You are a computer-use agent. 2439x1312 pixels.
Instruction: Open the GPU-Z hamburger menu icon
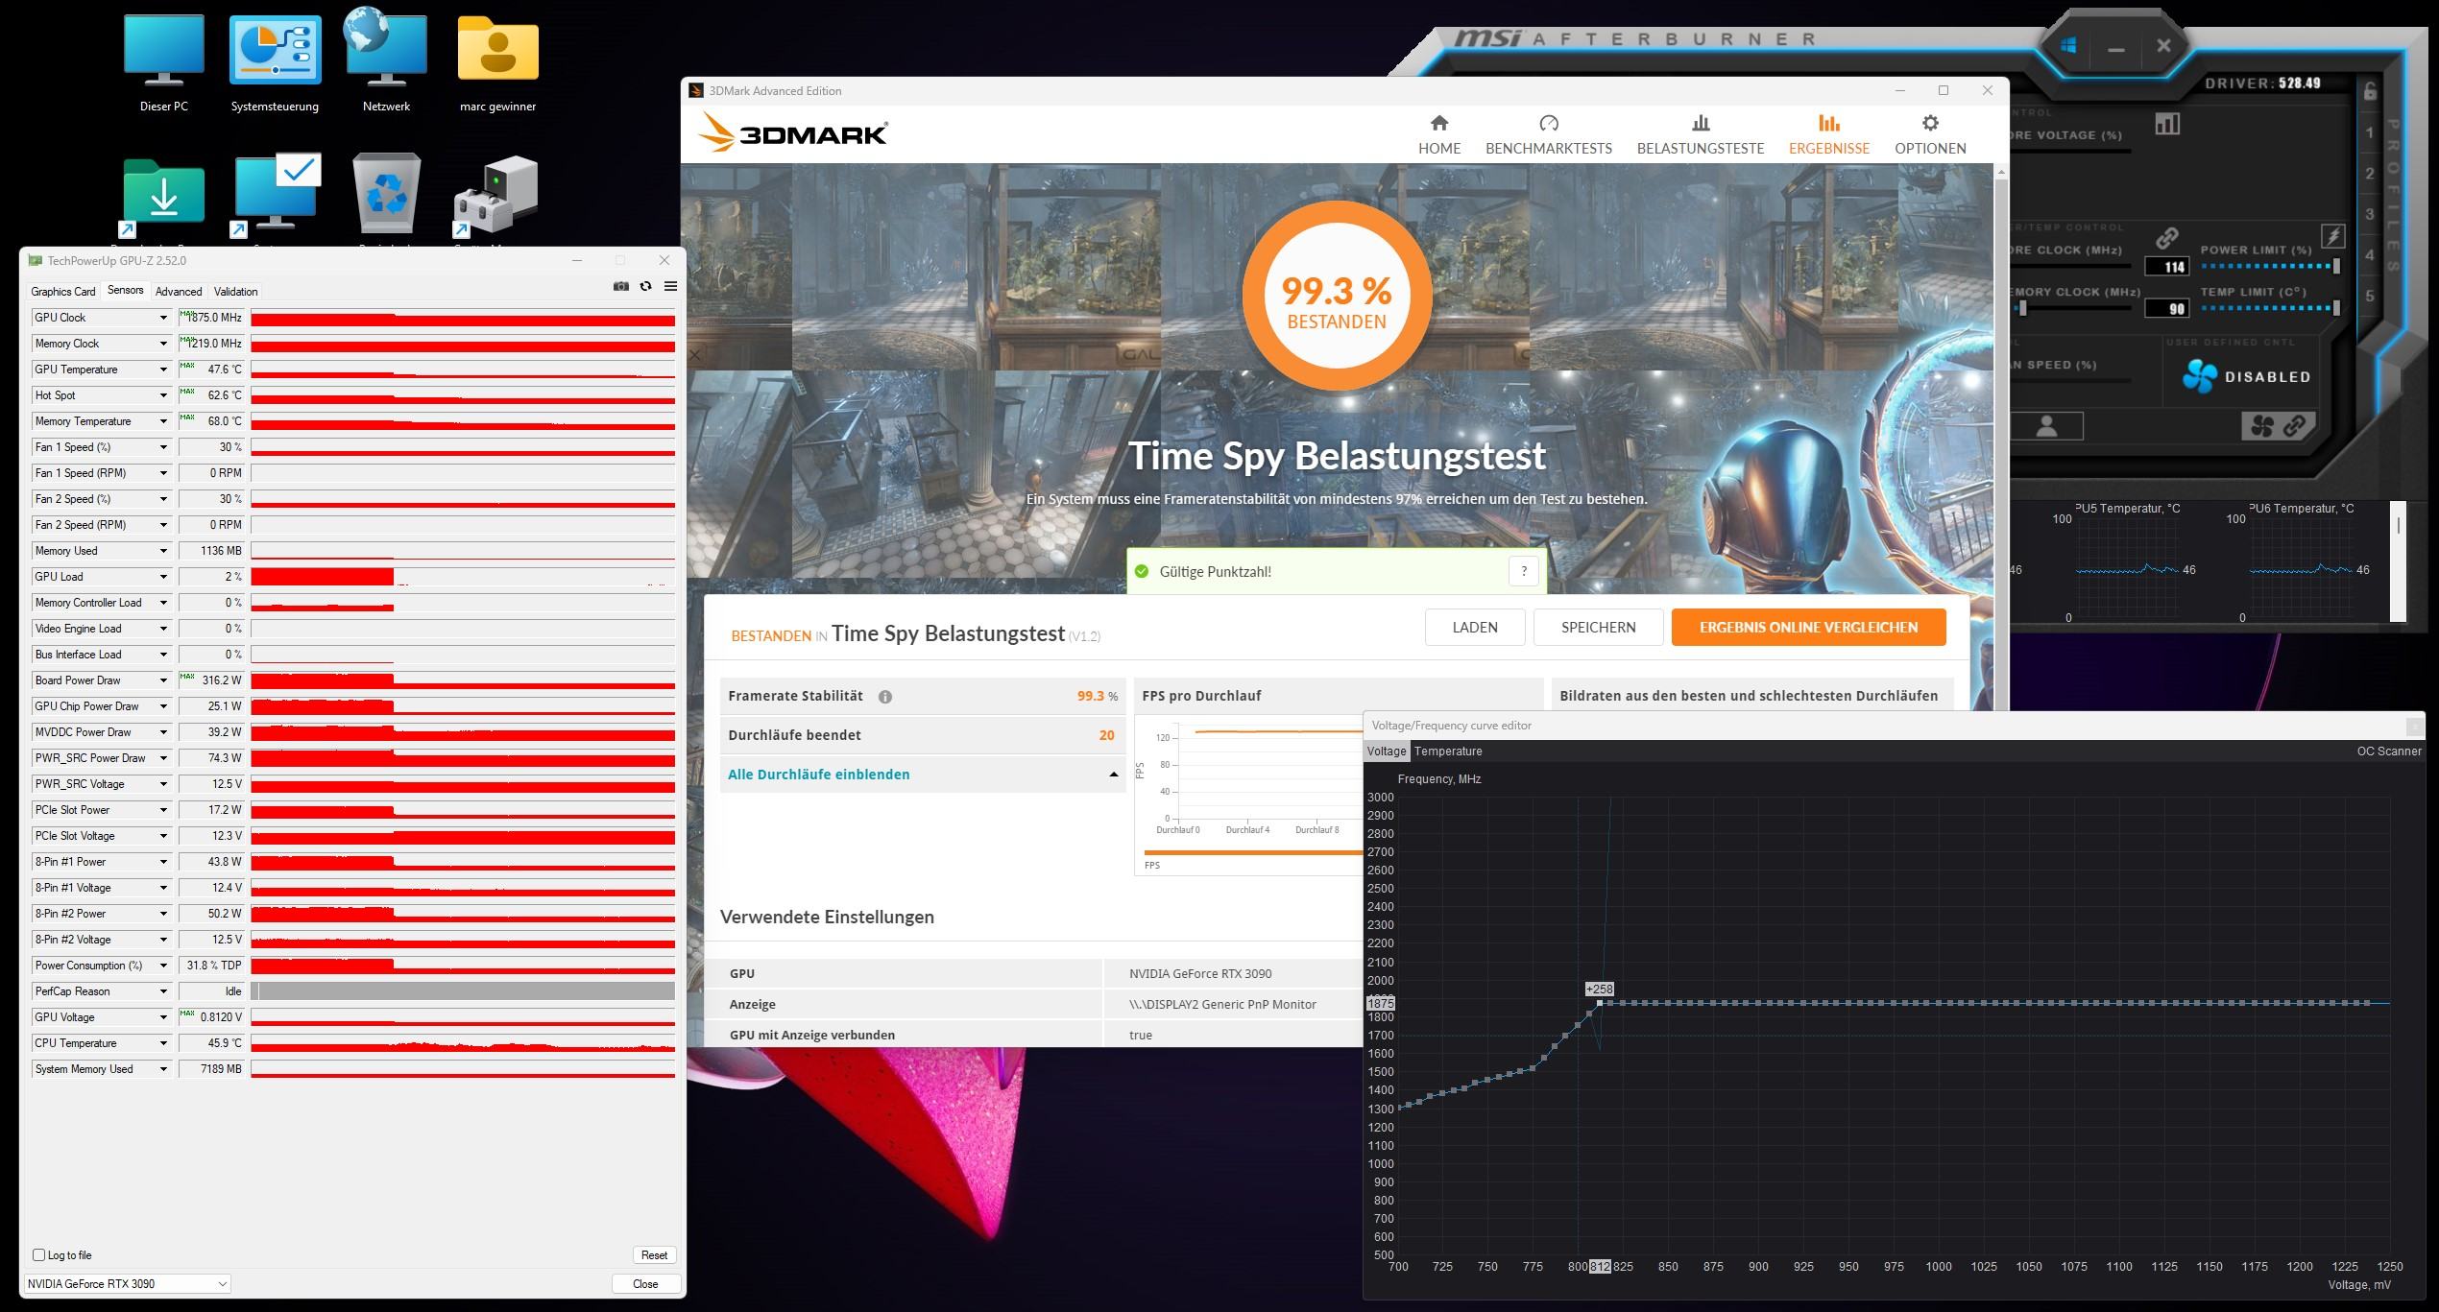pyautogui.click(x=670, y=286)
